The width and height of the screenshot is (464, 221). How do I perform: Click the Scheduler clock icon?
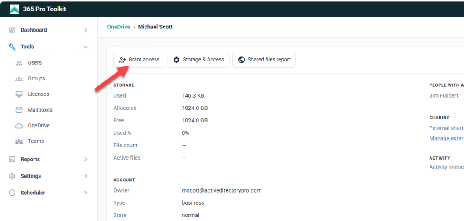pyautogui.click(x=12, y=193)
